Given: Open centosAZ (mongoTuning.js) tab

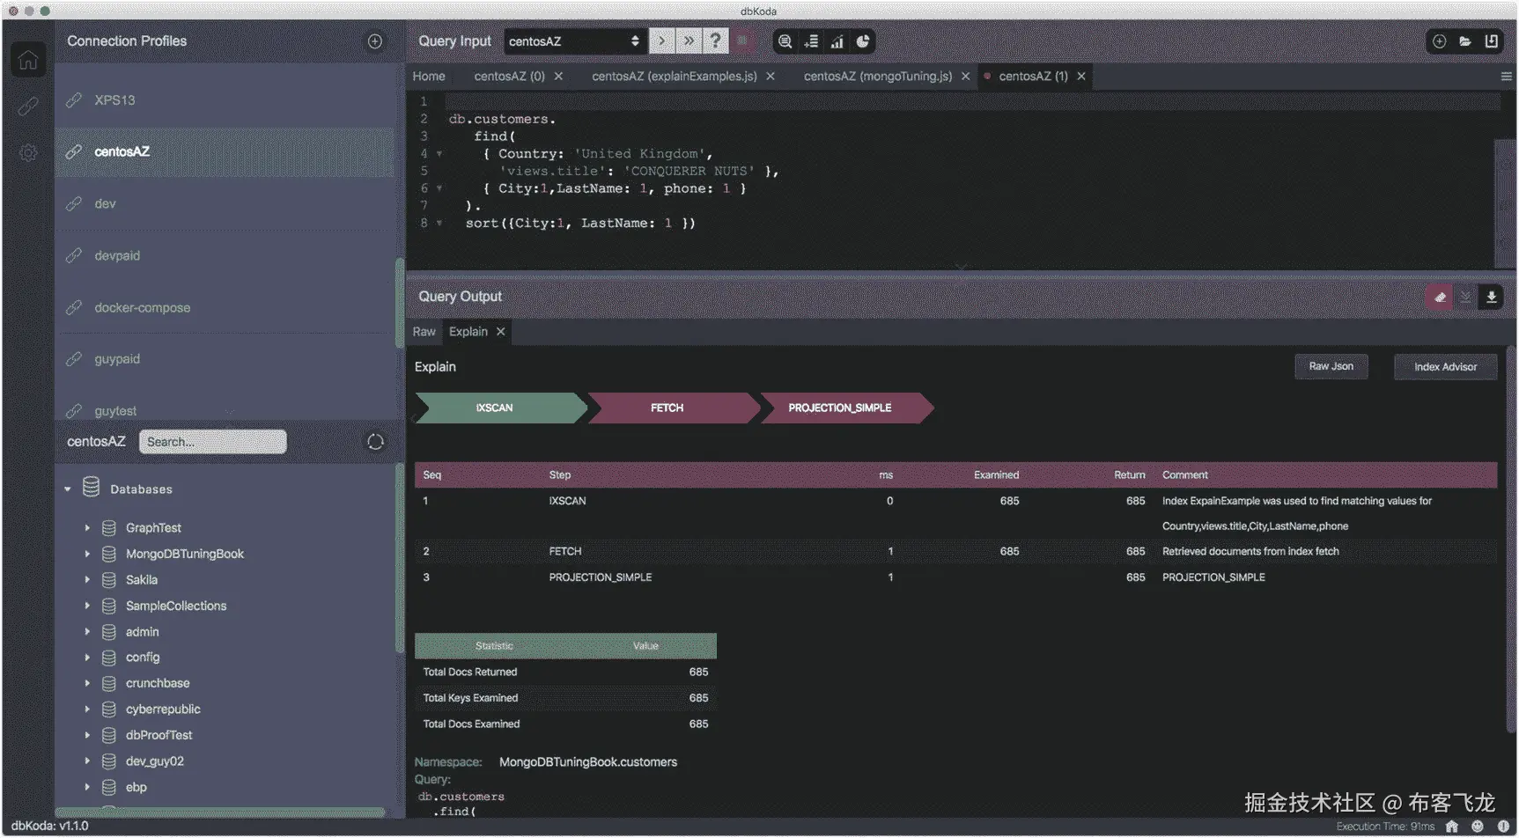Looking at the screenshot, I should coord(877,77).
